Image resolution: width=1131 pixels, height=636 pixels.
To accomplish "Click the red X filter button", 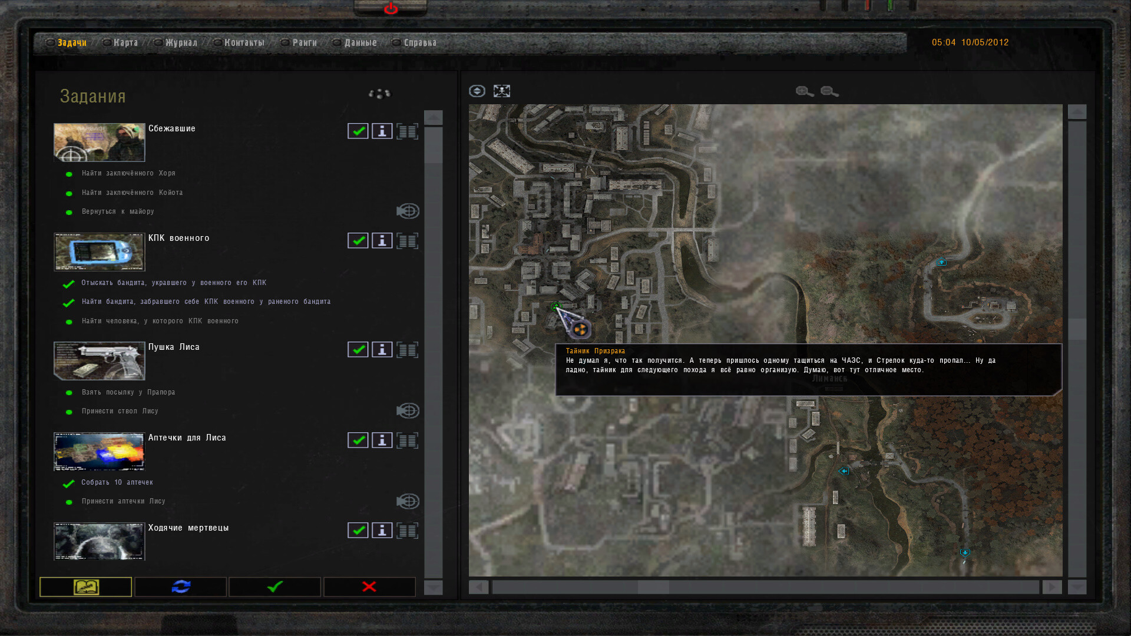I will point(369,587).
